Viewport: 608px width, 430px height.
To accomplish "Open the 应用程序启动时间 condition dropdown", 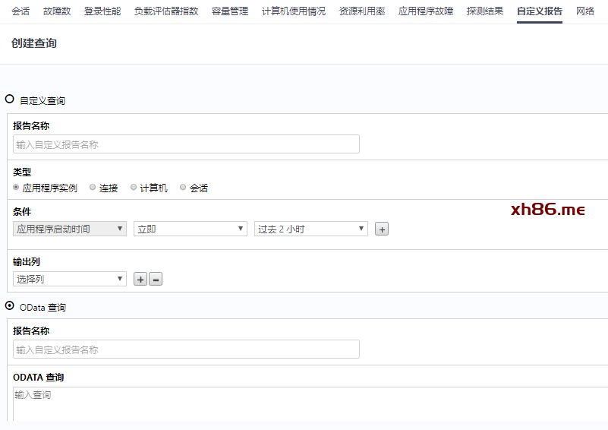I will [70, 229].
